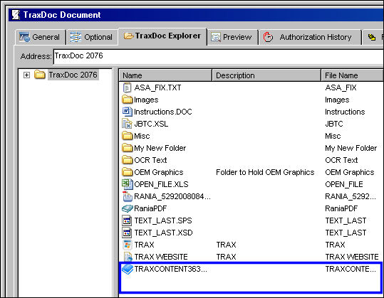Select the OEM Graphics name cell
384x298 pixels.
159,172
